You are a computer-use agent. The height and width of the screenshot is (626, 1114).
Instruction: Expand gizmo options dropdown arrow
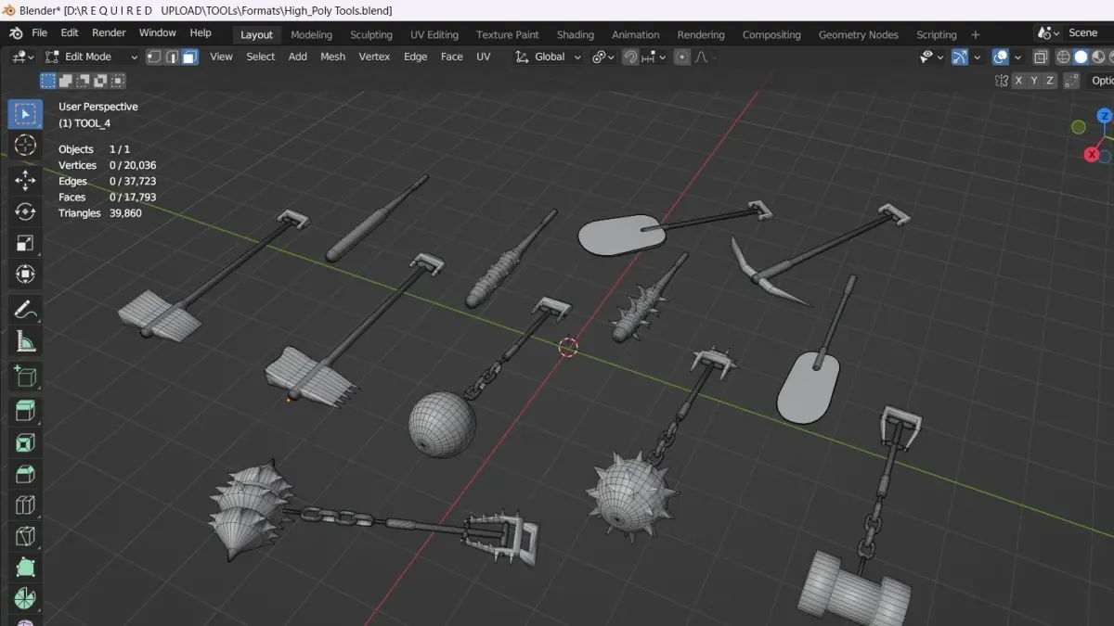(x=978, y=57)
